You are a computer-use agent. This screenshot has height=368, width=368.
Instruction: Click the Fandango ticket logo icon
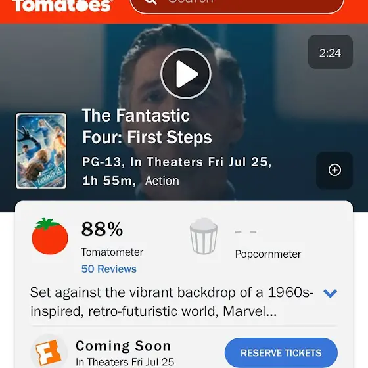tap(49, 352)
